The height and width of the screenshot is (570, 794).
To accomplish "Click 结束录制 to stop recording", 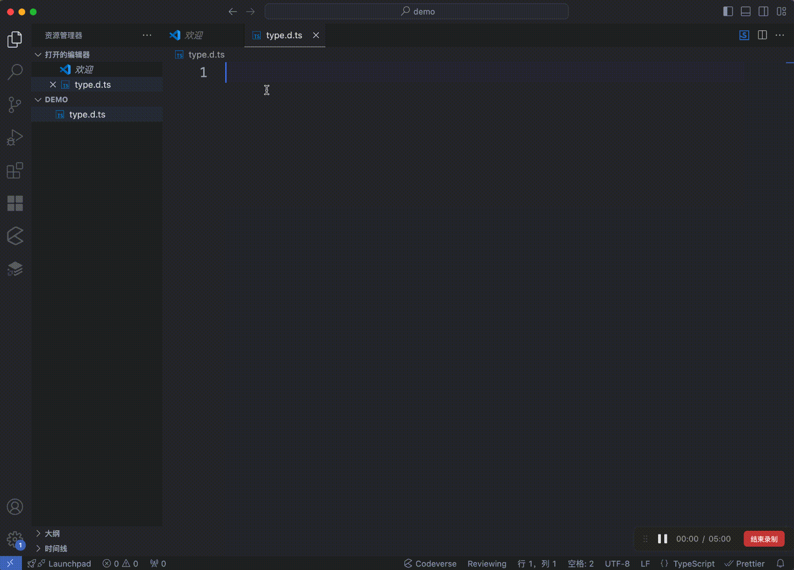I will [x=764, y=539].
